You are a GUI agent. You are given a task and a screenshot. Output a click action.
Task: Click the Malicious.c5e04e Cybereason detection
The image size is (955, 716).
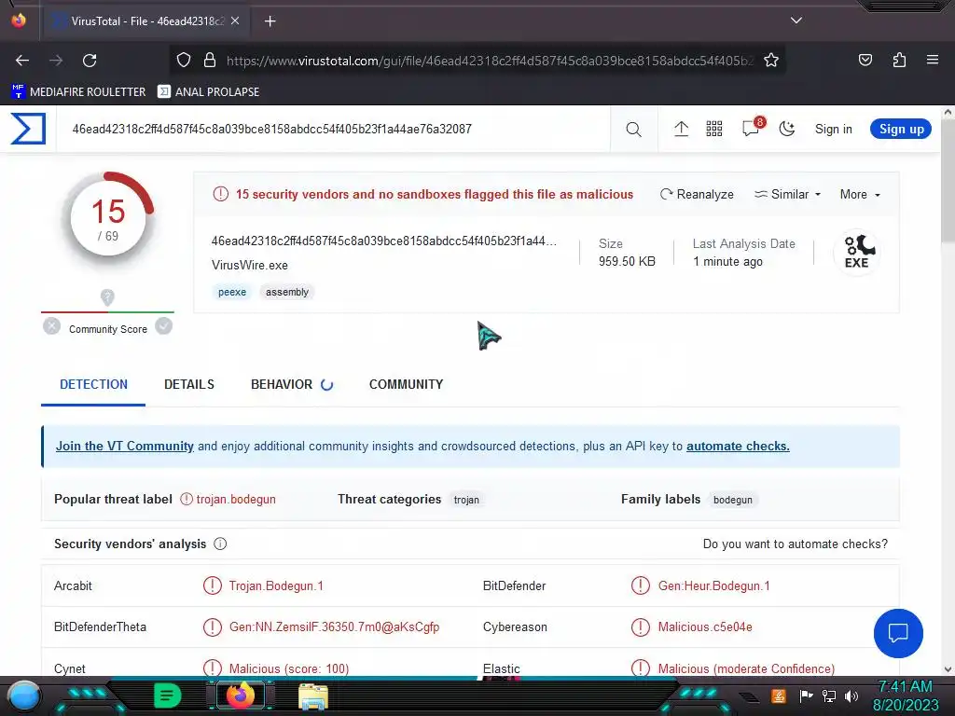point(705,627)
